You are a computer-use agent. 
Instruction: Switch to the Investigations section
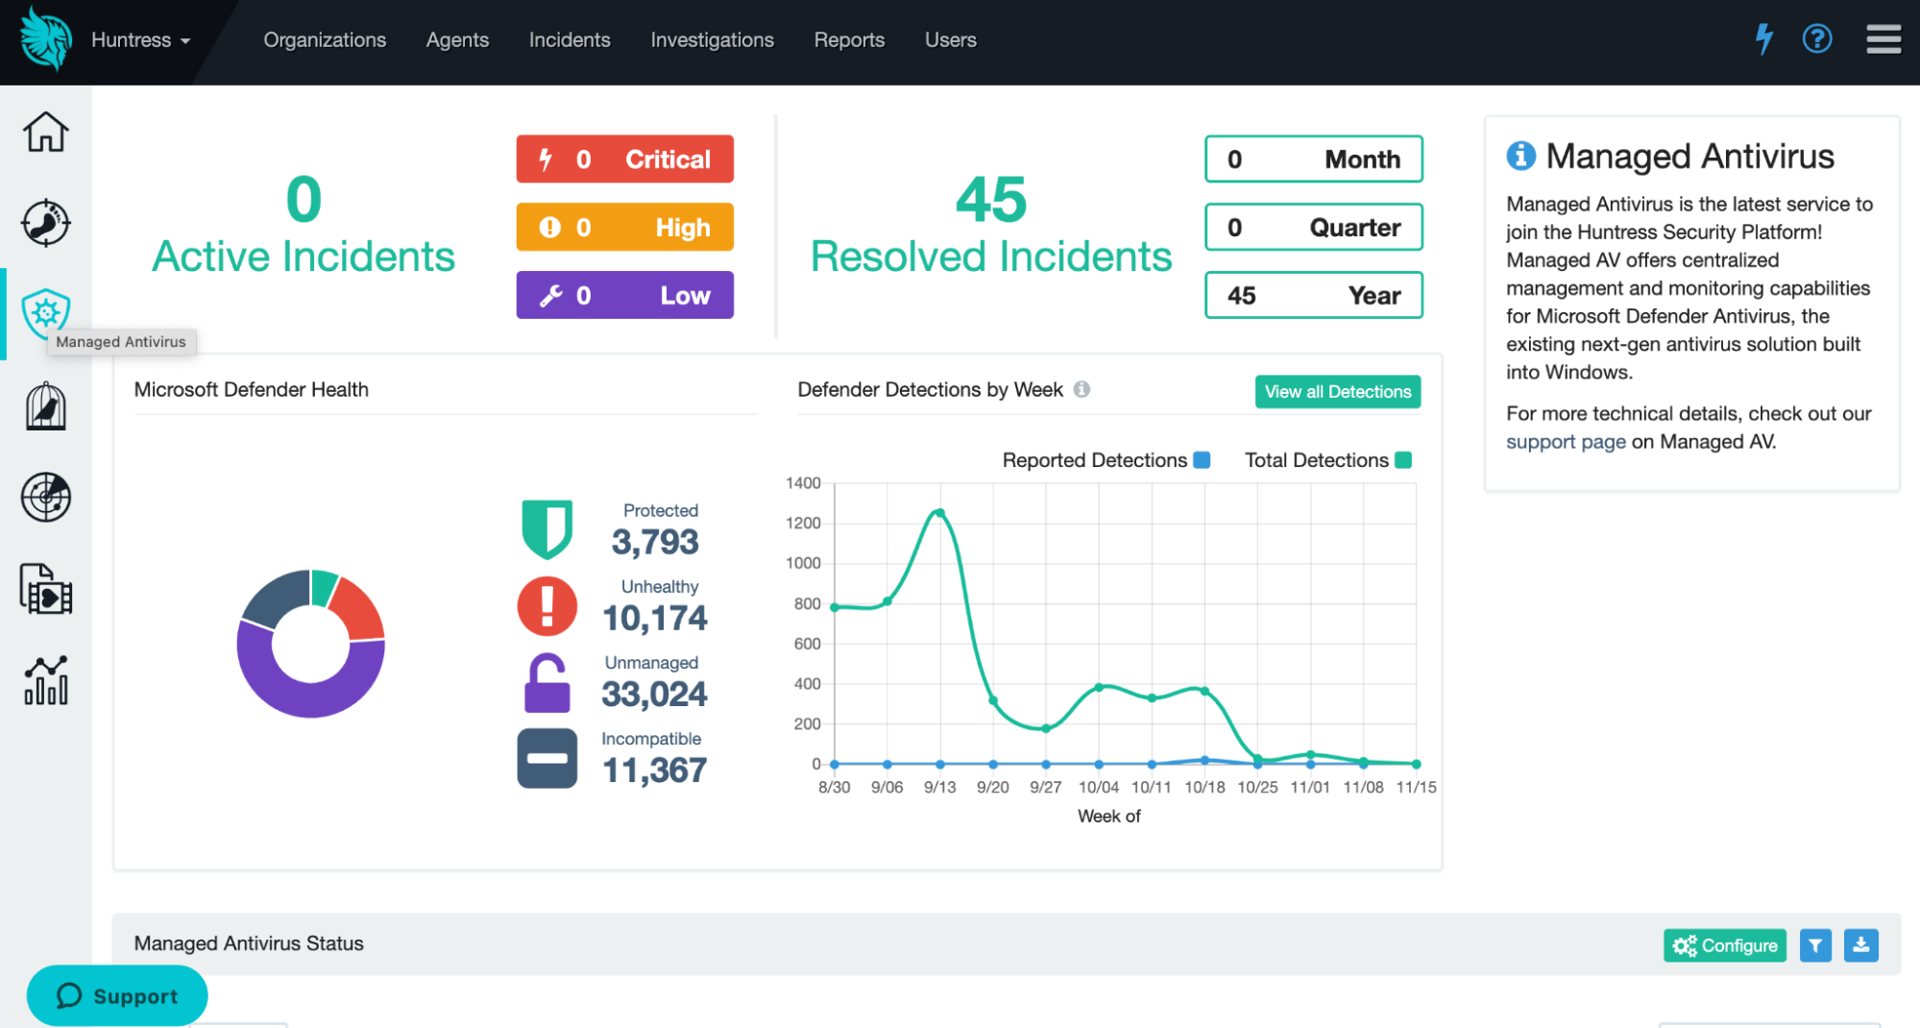click(712, 39)
